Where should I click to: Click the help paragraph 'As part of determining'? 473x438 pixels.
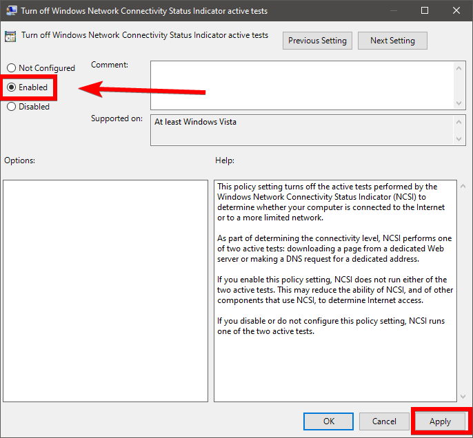coord(334,249)
